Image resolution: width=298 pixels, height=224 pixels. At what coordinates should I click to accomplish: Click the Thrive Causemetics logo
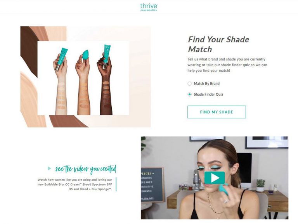point(149,7)
